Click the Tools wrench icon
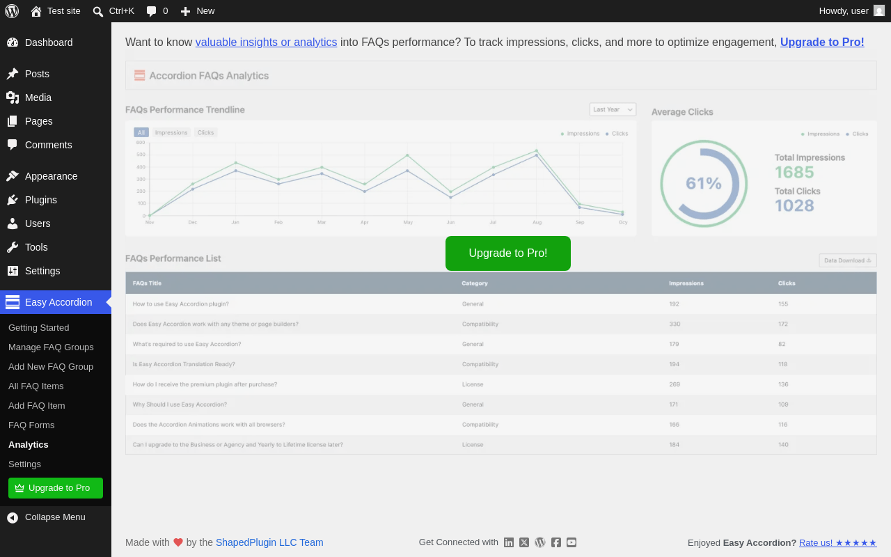This screenshot has height=557, width=891. (13, 247)
